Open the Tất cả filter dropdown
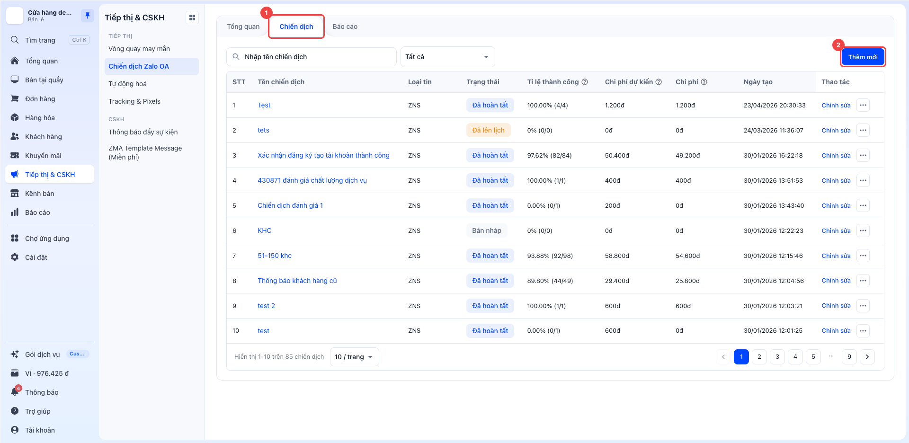909x443 pixels. [447, 57]
